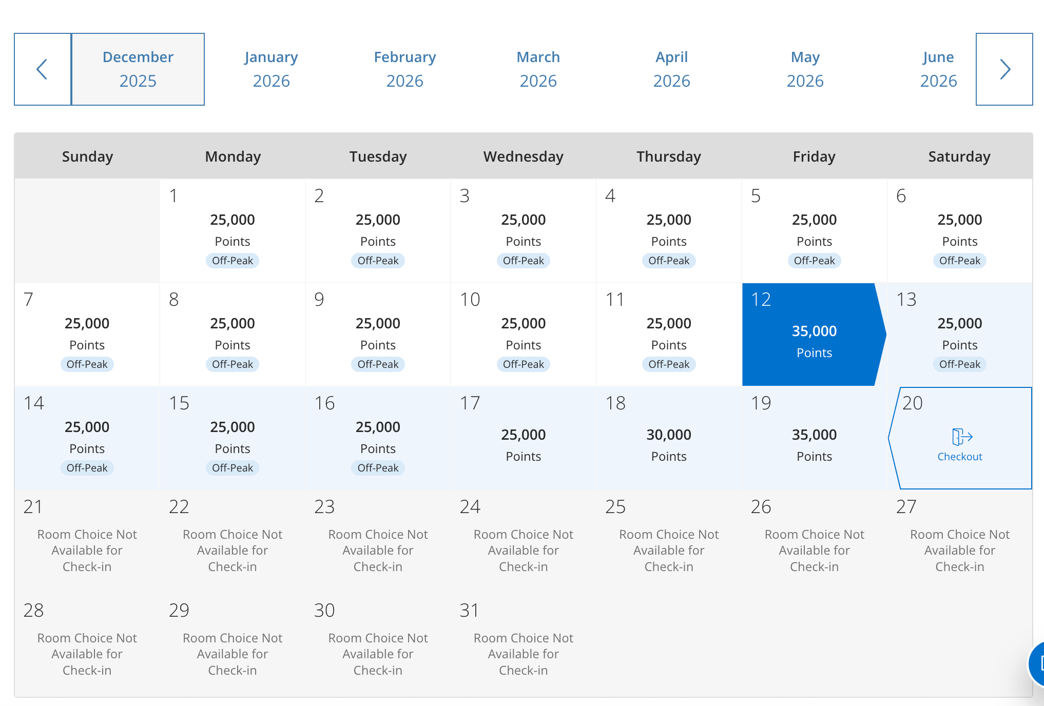Viewport: 1044px width, 706px height.
Task: Select December 14 as a stay date
Action: [x=87, y=437]
